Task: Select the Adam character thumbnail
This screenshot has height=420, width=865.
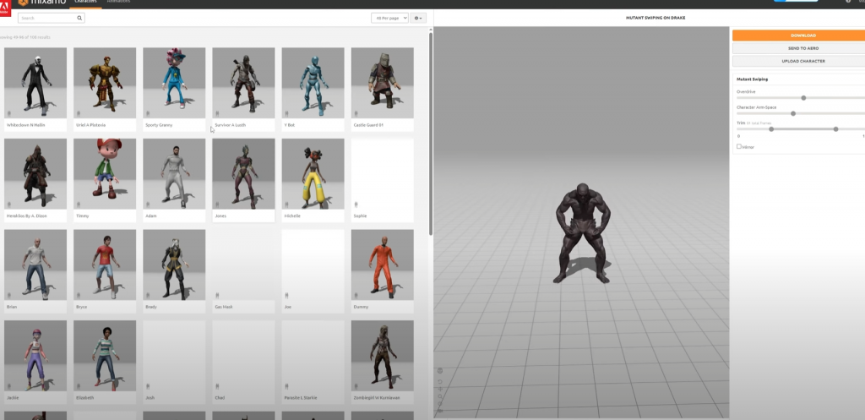Action: (x=174, y=174)
